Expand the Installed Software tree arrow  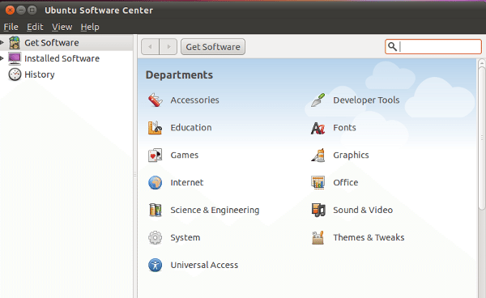(2, 58)
